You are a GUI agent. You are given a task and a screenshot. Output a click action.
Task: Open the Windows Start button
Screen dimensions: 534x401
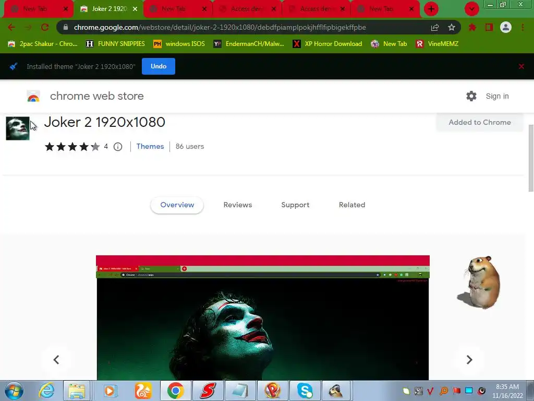point(14,391)
